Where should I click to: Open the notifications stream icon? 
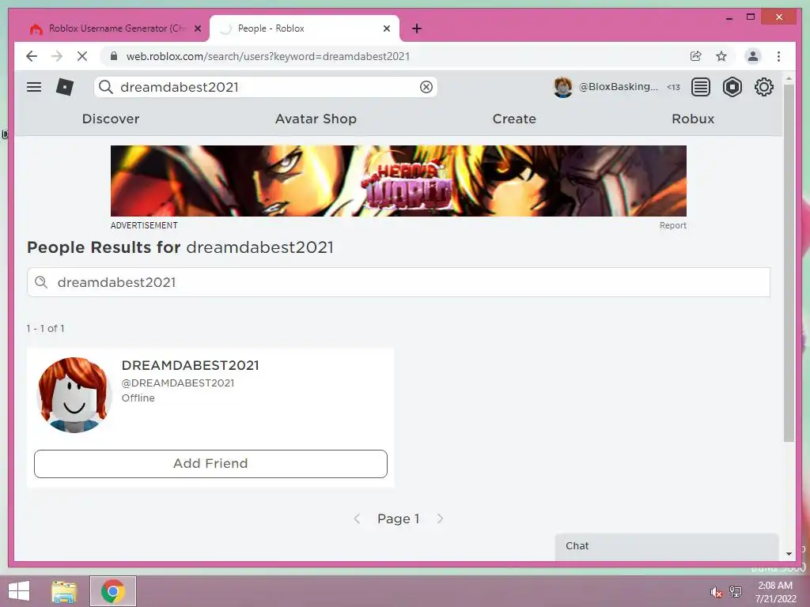tap(701, 87)
